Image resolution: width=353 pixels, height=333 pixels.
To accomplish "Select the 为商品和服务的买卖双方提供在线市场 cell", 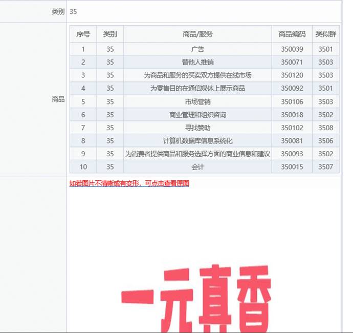I will tap(197, 75).
